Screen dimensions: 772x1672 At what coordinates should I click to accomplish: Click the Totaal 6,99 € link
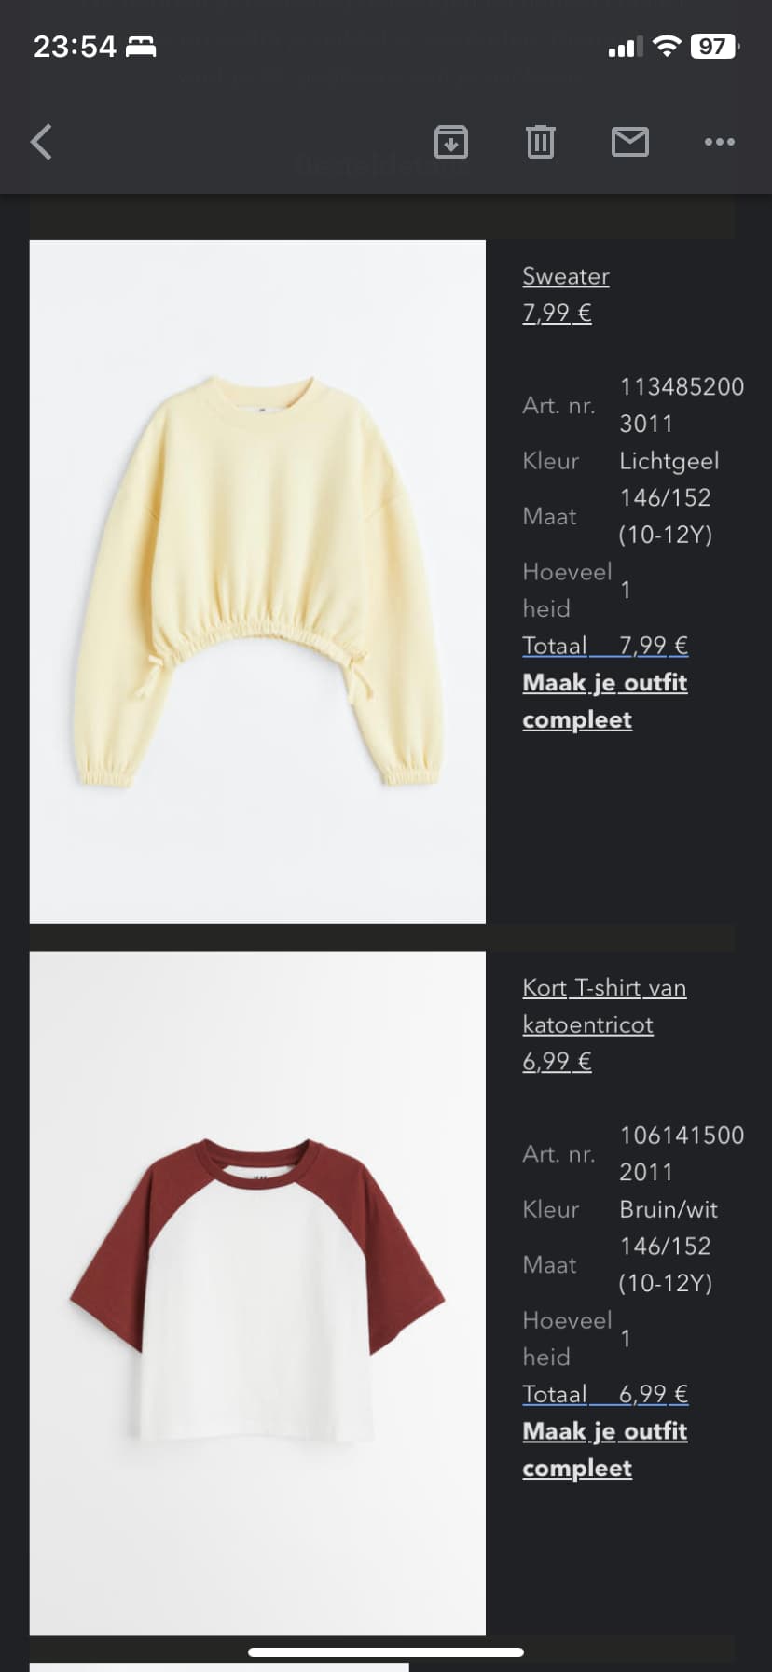click(605, 1394)
